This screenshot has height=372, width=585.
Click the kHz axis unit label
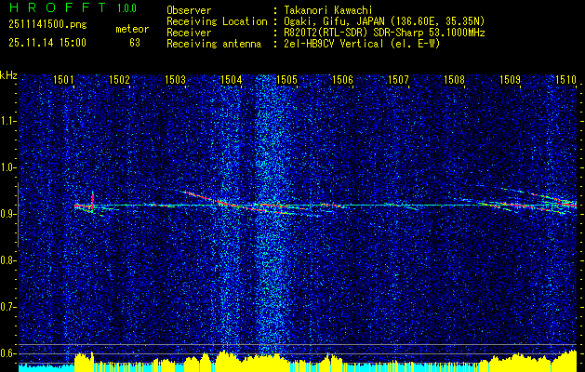point(8,75)
